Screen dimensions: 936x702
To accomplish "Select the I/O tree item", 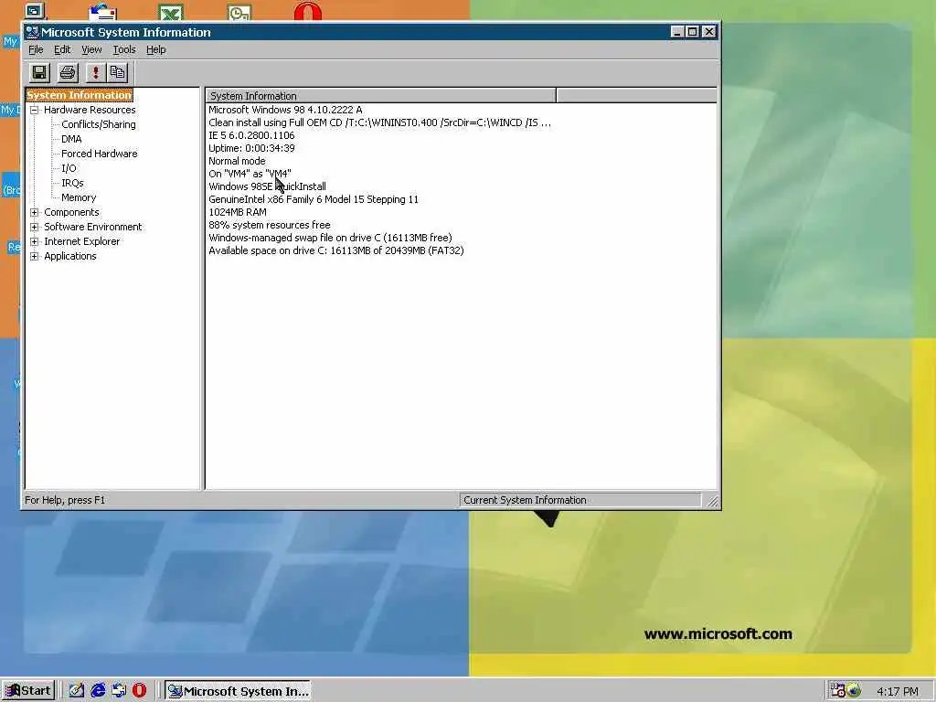I will coord(69,168).
